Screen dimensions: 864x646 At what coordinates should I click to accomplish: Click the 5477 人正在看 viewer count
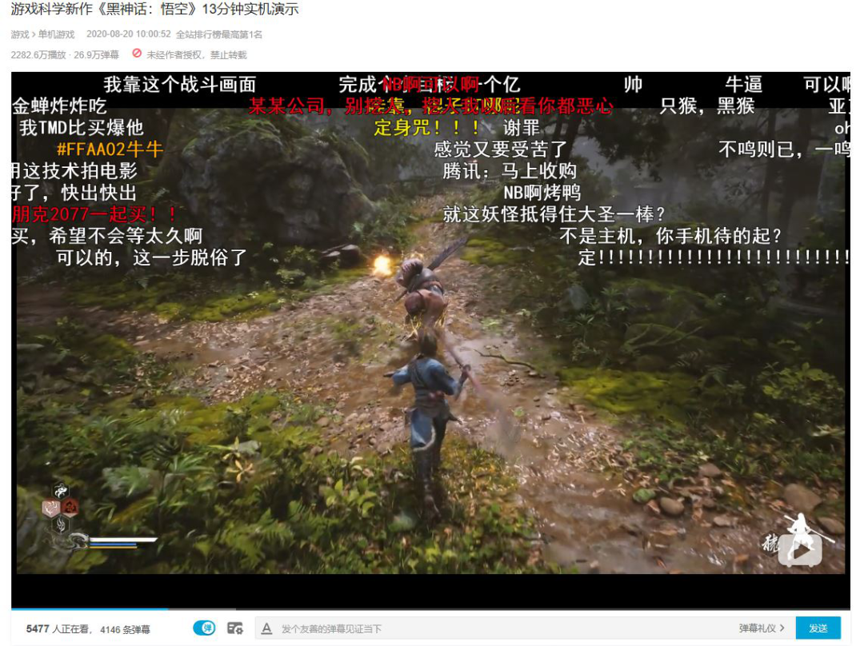[x=57, y=629]
